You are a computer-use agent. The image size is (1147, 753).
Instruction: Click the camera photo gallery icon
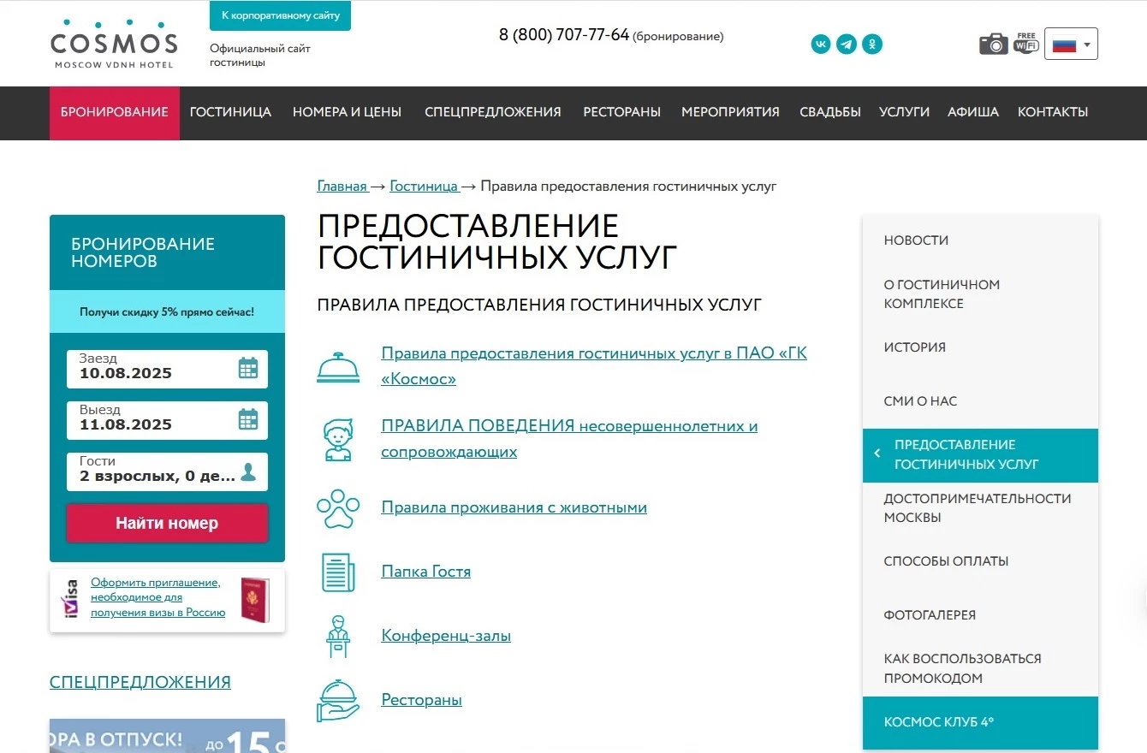click(x=993, y=43)
